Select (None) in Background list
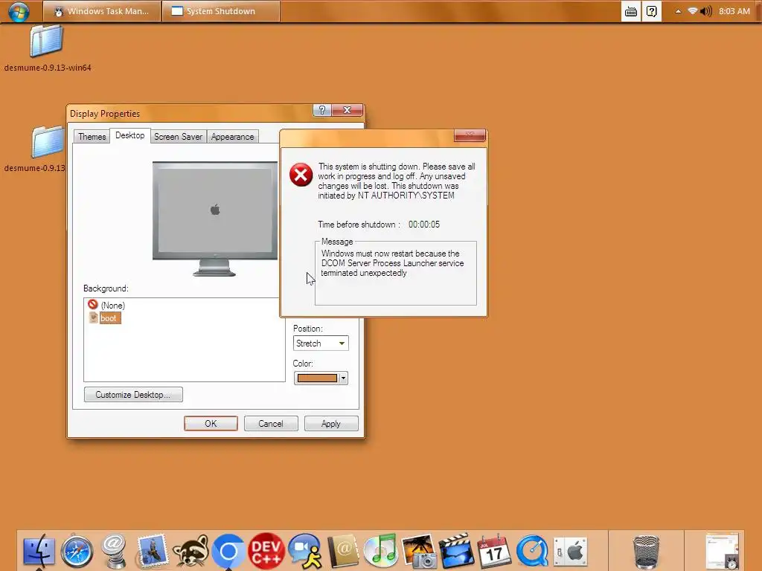Viewport: 762px width, 571px height. tap(106, 305)
